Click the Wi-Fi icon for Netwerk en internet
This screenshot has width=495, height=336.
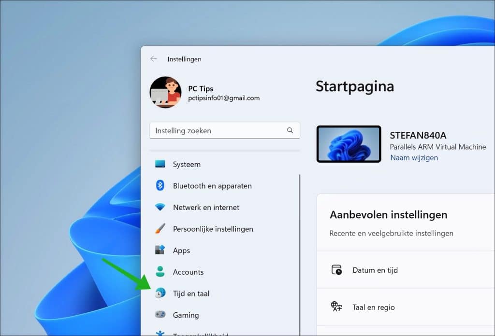tap(160, 207)
